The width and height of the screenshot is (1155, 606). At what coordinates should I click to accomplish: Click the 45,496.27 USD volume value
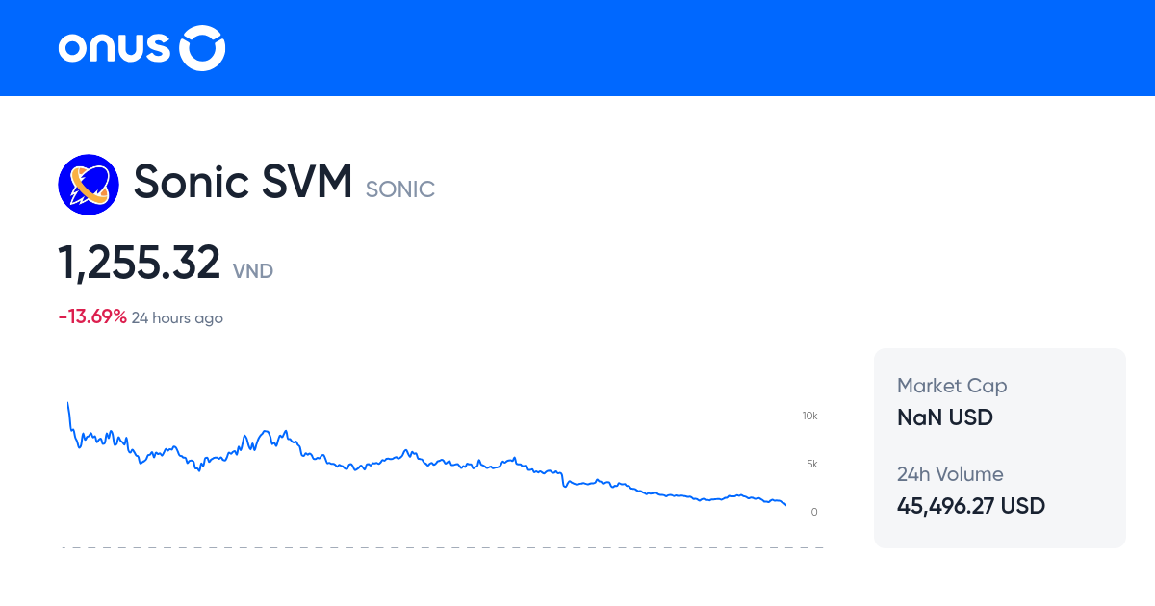[970, 505]
